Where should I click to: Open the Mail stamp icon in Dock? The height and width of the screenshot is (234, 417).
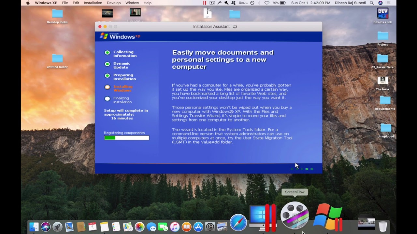click(69, 227)
